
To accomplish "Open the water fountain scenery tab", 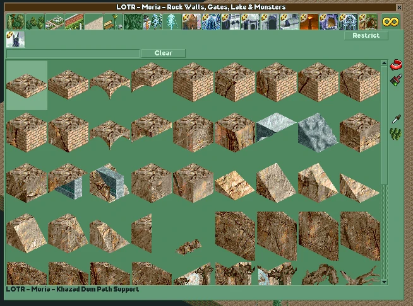I will 172,21.
